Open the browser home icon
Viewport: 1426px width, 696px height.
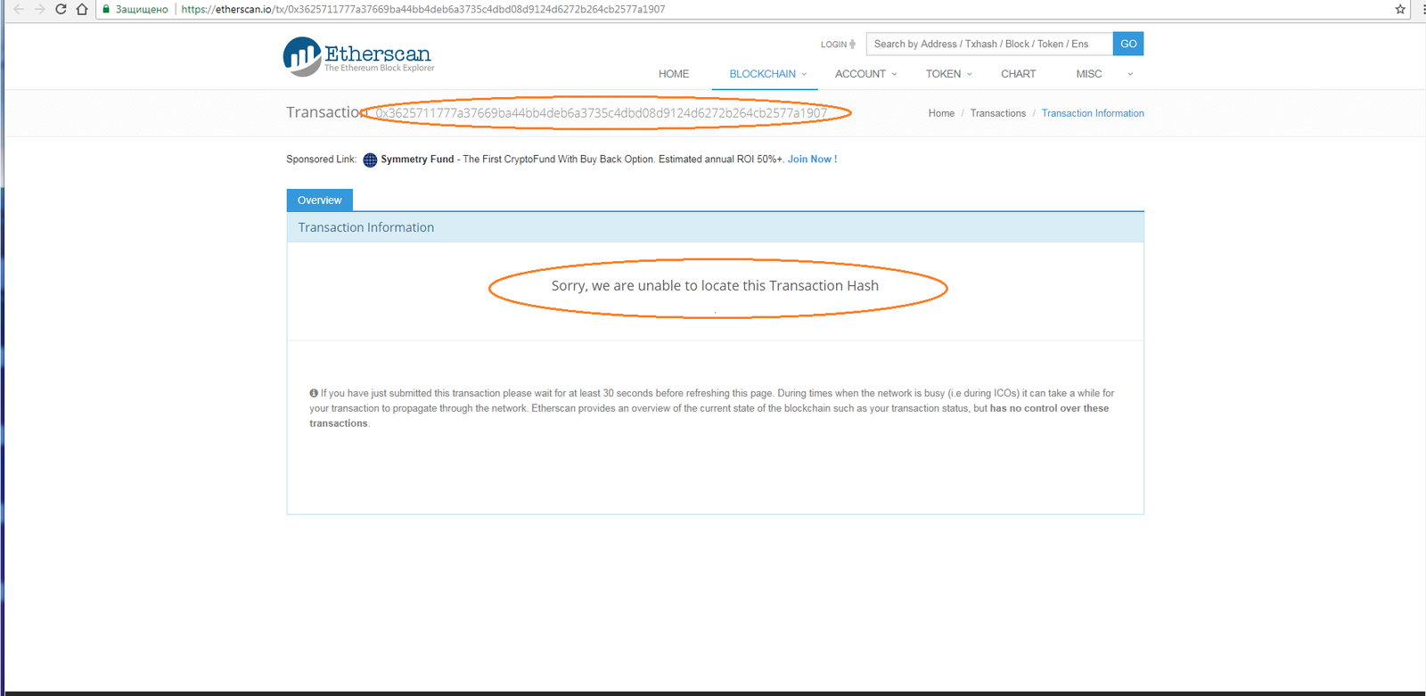(82, 9)
